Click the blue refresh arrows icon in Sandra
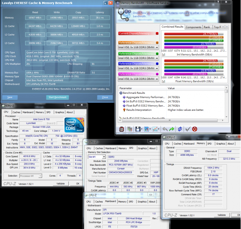 [x=180, y=129]
